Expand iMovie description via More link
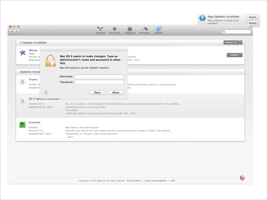The width and height of the screenshot is (267, 200). tap(137, 60)
